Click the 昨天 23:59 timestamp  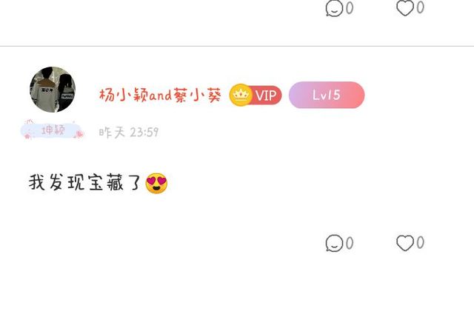[129, 132]
